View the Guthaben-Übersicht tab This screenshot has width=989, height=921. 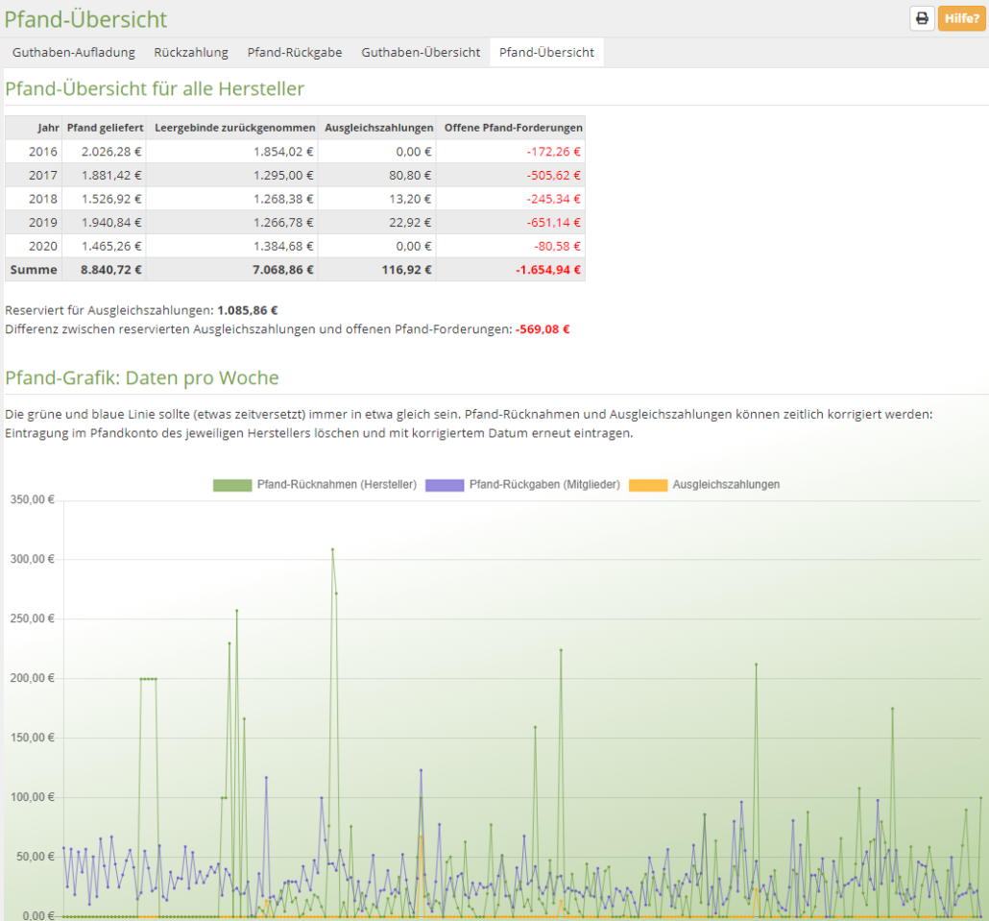pos(421,53)
